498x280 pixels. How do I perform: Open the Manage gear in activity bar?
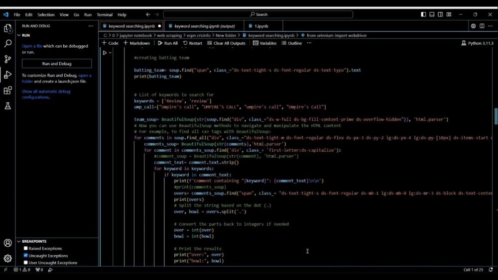coord(7,259)
